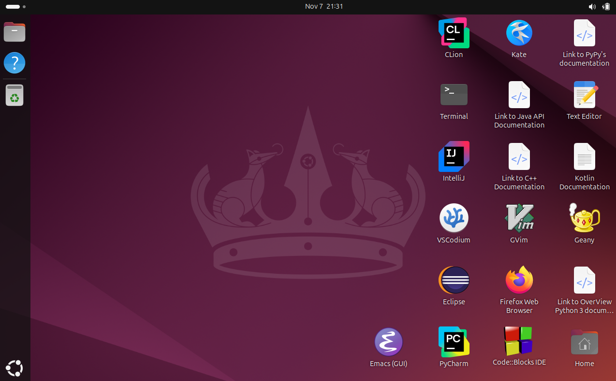
Task: Open the Kate editor
Action: [519, 33]
